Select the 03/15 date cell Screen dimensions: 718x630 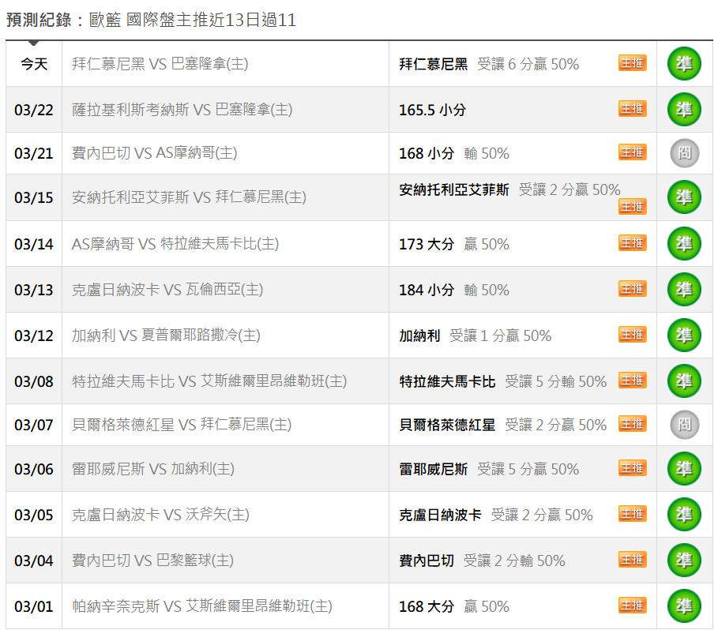[34, 197]
